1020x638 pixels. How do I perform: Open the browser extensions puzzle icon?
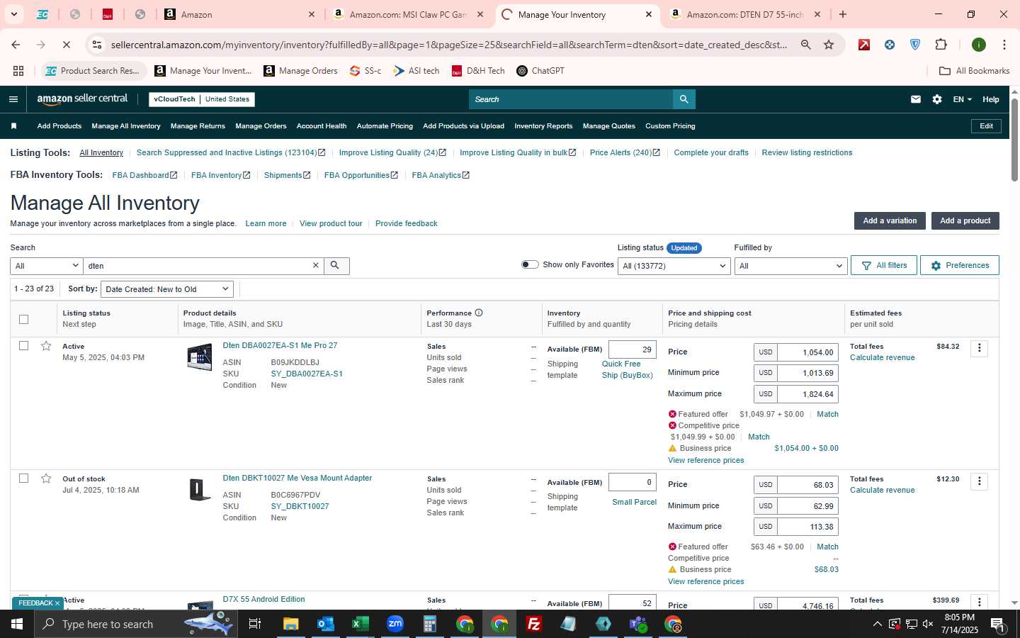click(941, 45)
